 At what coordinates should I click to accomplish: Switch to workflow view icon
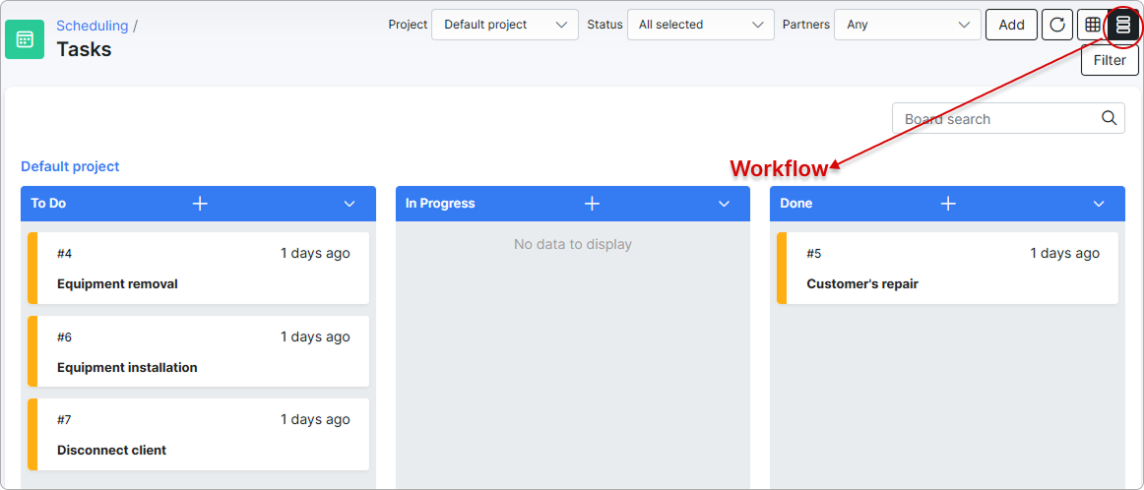(x=1123, y=25)
